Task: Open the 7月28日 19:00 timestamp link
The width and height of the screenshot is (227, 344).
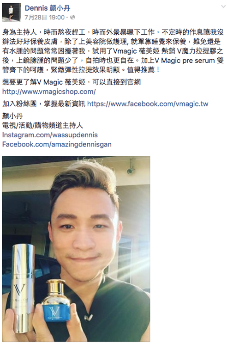Action: click(45, 17)
